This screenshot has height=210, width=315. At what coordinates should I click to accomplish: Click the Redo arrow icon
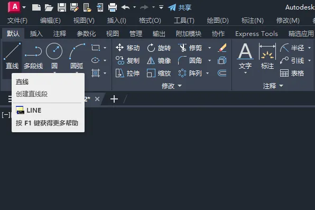(144, 7)
